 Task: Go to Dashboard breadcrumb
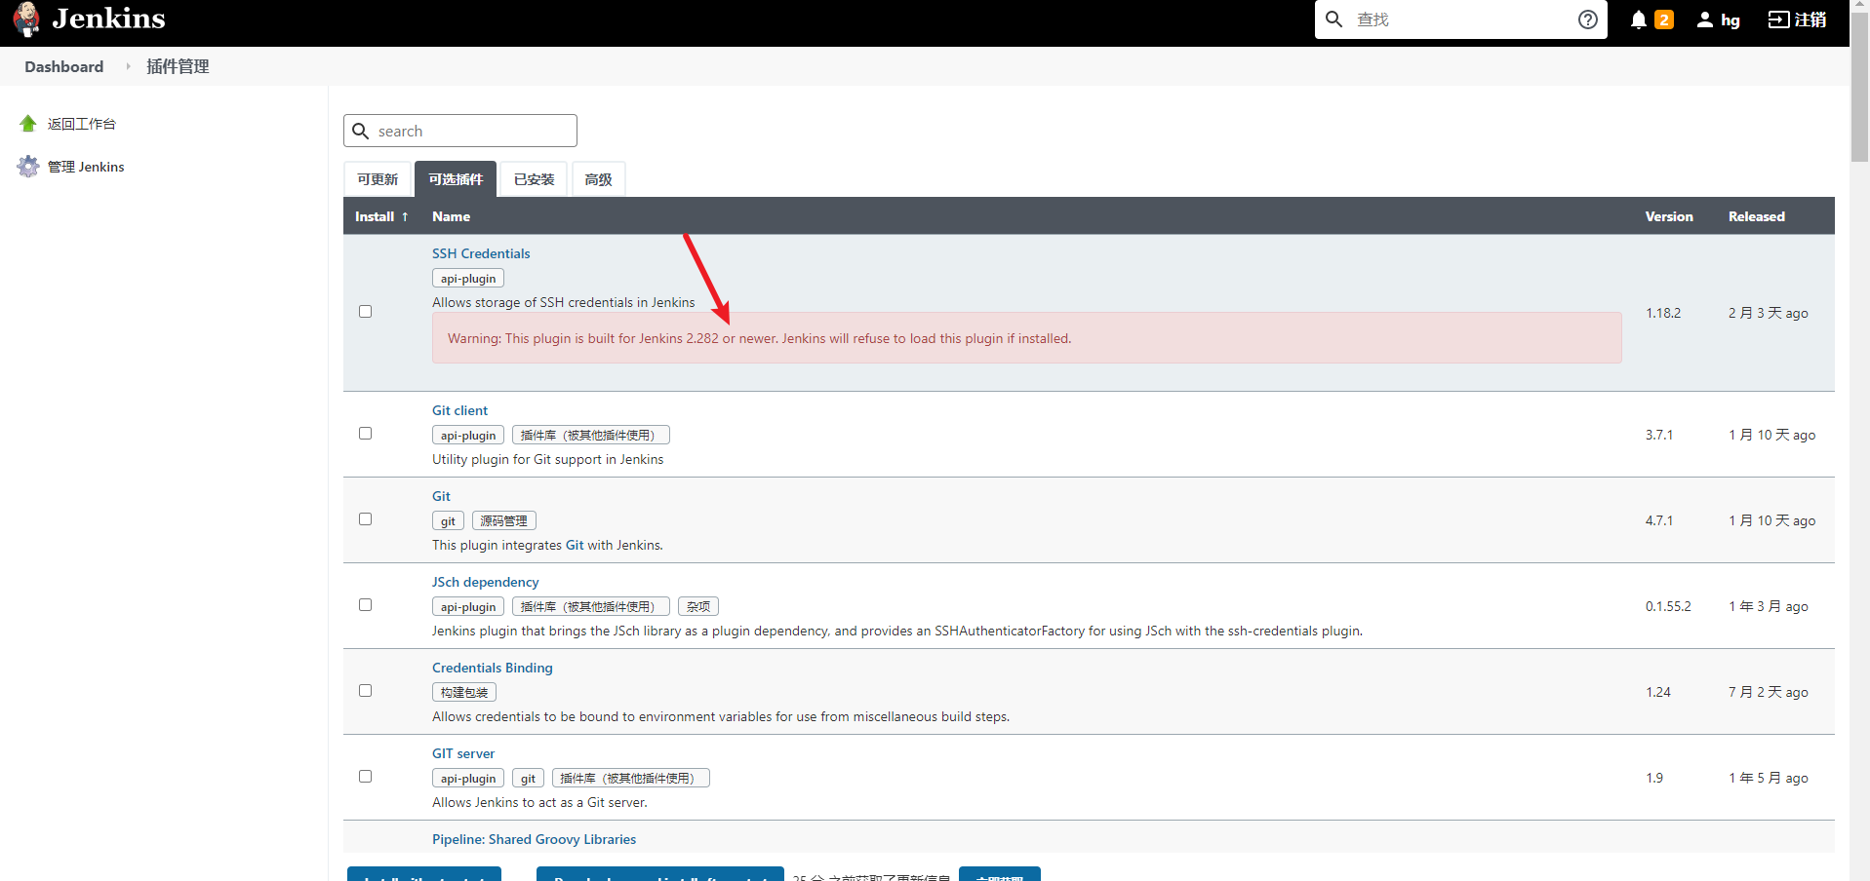click(64, 66)
